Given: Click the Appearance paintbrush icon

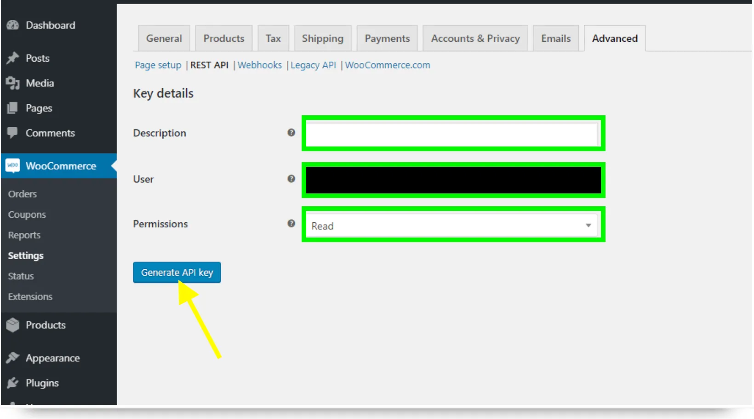Looking at the screenshot, I should click(13, 358).
